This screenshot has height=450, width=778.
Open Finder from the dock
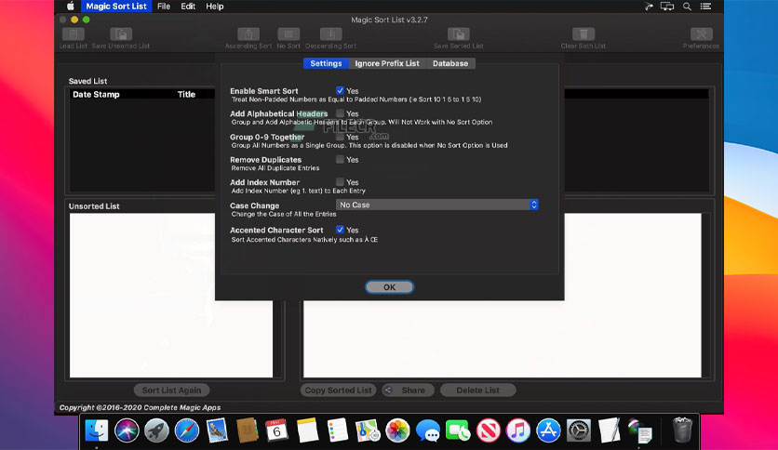[x=96, y=430]
